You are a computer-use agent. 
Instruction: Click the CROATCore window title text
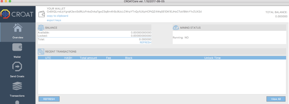tap(144, 2)
